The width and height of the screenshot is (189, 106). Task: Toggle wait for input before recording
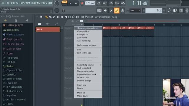click(x=105, y=3)
